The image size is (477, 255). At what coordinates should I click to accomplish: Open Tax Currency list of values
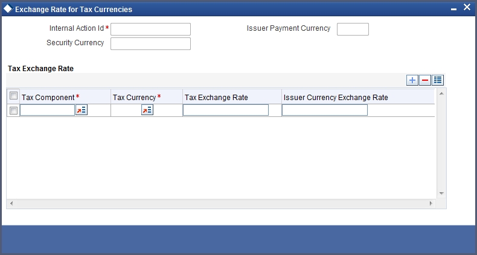[x=147, y=110]
